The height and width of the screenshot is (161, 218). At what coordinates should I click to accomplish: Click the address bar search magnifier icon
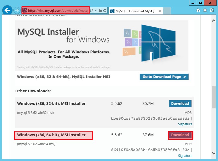pyautogui.click(x=92, y=10)
